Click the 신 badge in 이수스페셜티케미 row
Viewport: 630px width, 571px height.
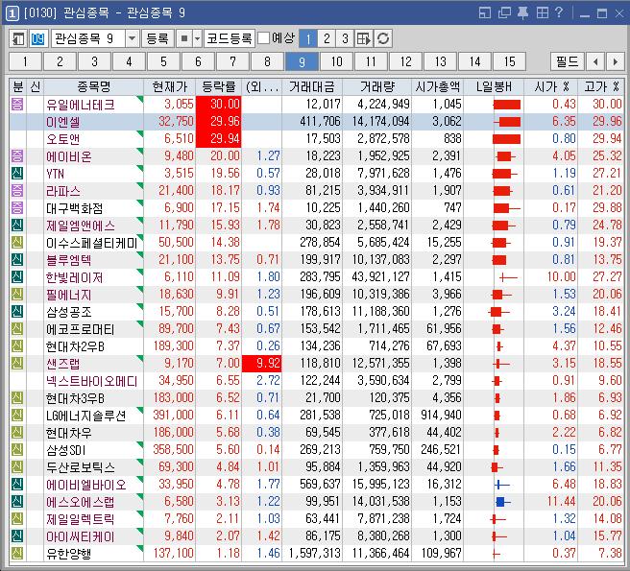[x=17, y=243]
